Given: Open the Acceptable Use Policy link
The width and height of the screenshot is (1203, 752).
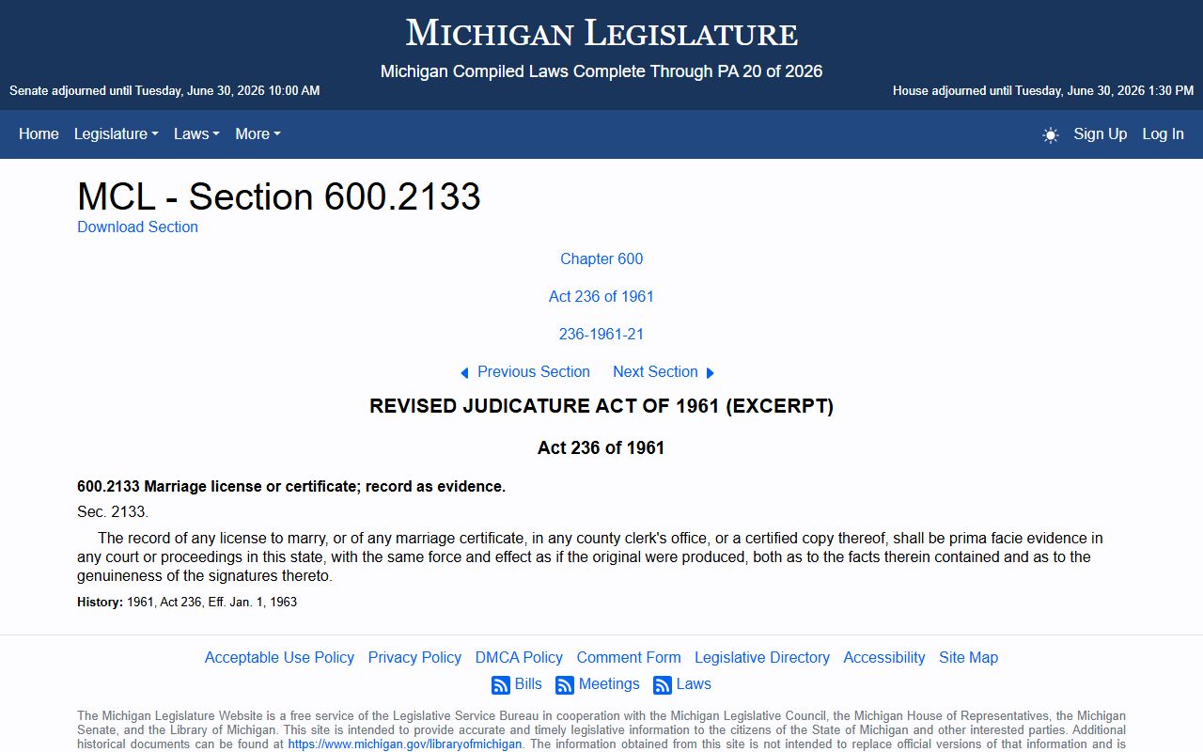Looking at the screenshot, I should (279, 657).
